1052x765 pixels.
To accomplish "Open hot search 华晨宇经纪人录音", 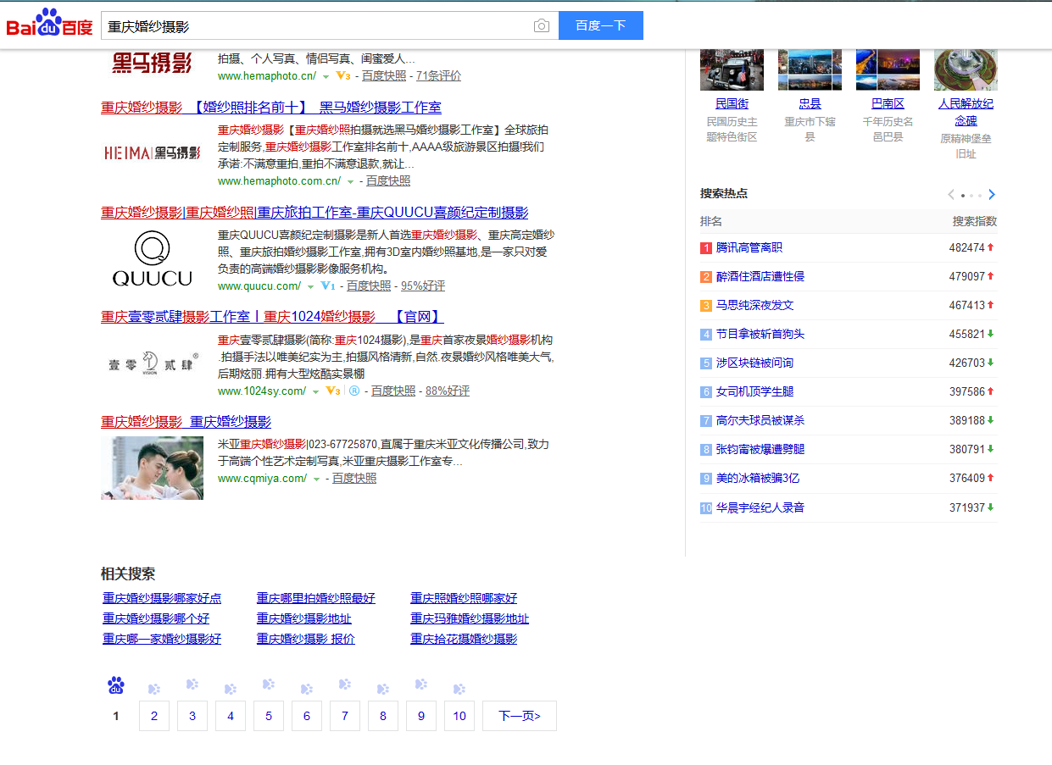I will click(760, 507).
